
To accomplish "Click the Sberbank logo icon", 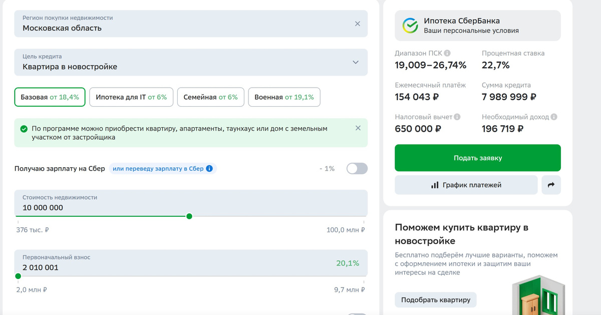I will click(410, 26).
